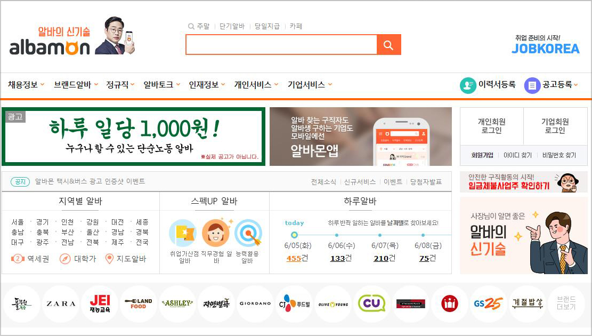Select the 주말 quick search keyword

point(203,26)
